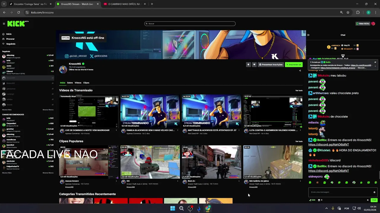Select the Início channel tab

(x=62, y=83)
